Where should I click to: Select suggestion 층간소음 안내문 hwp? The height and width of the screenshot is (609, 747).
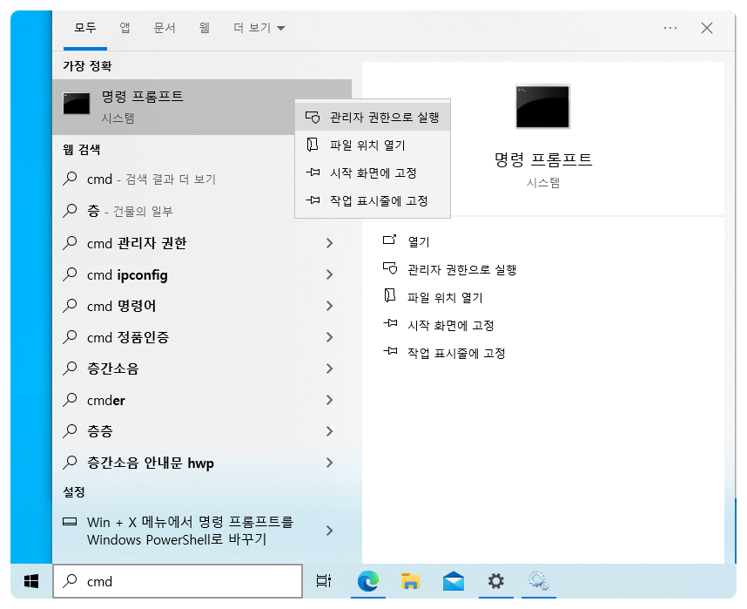203,463
